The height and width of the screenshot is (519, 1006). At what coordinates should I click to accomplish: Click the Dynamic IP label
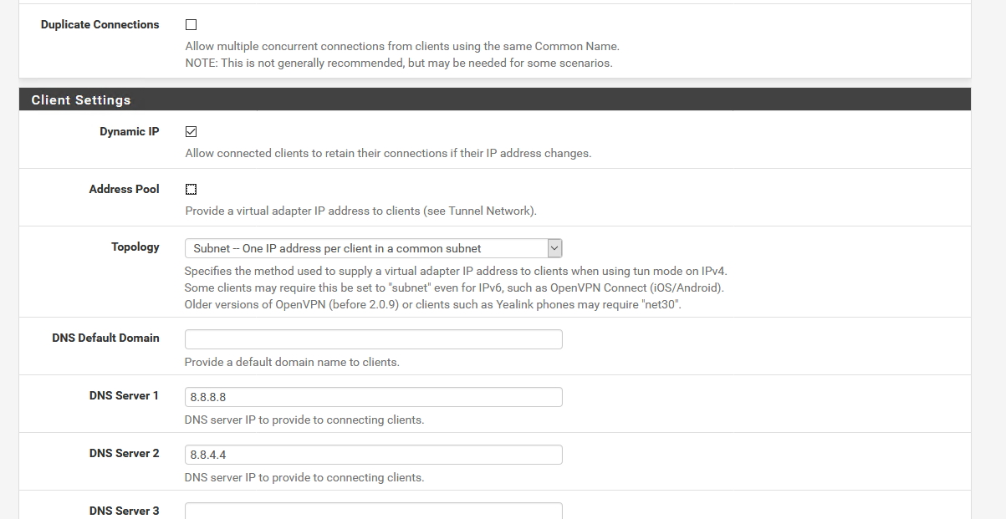click(x=129, y=131)
